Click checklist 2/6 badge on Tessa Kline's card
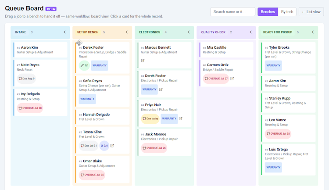 (104, 146)
